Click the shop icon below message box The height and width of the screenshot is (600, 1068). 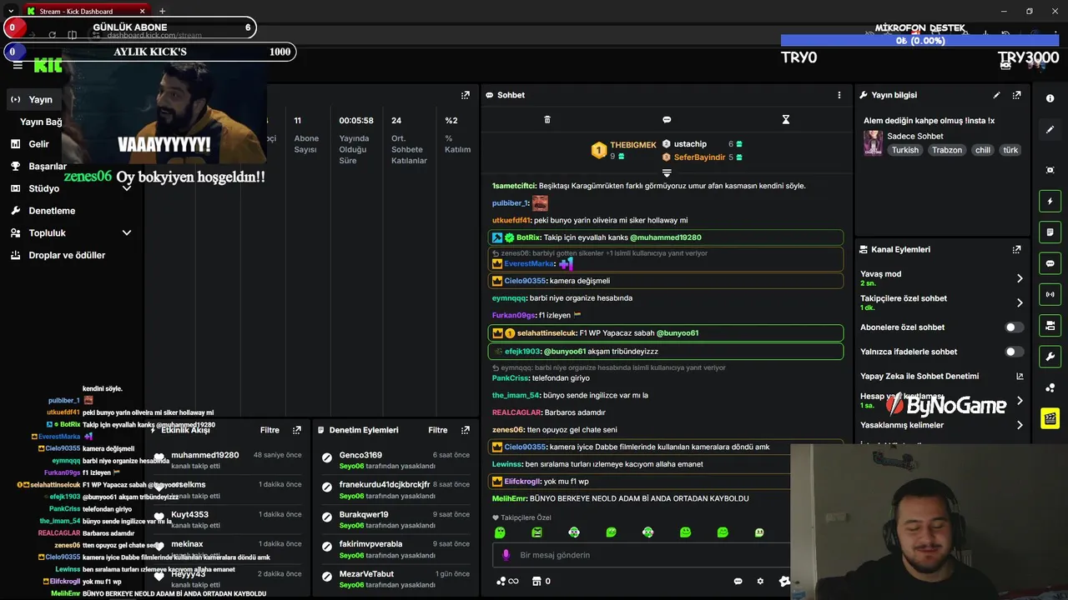click(x=537, y=581)
